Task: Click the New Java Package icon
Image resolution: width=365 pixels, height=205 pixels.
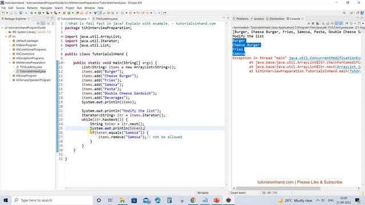Action: pyautogui.click(x=64, y=13)
